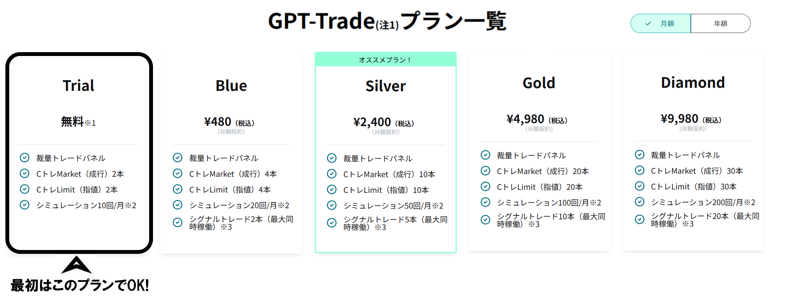Click the ¥2,400 Silver price

[x=372, y=122]
